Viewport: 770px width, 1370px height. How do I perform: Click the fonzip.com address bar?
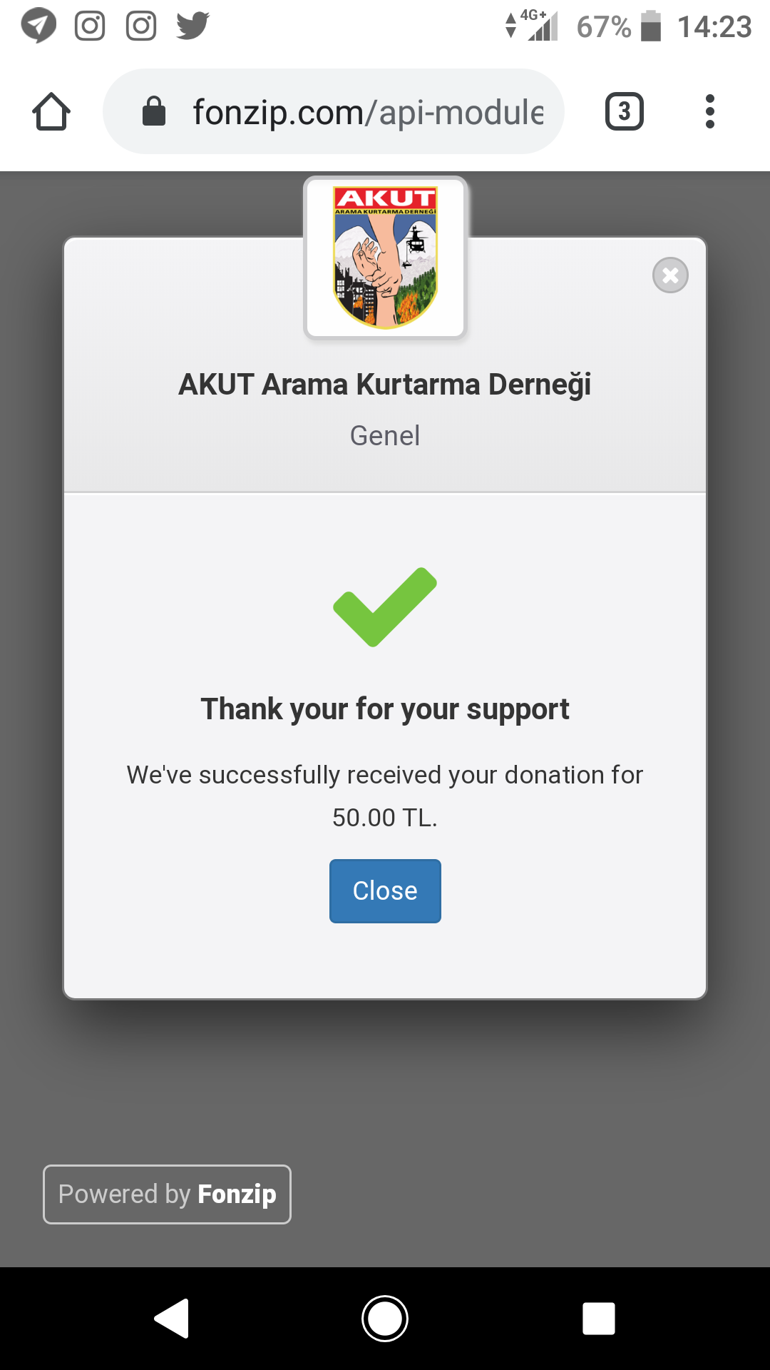334,111
